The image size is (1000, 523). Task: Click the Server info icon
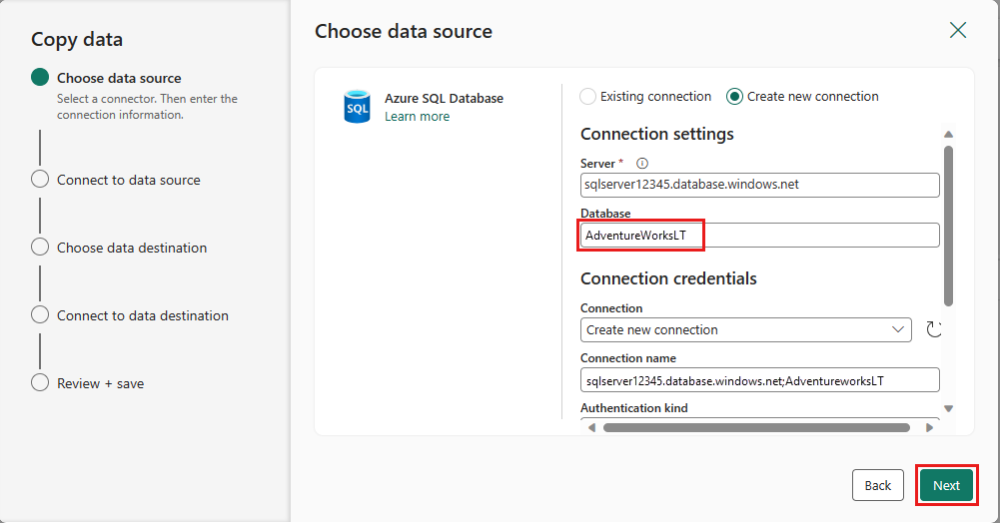(642, 163)
